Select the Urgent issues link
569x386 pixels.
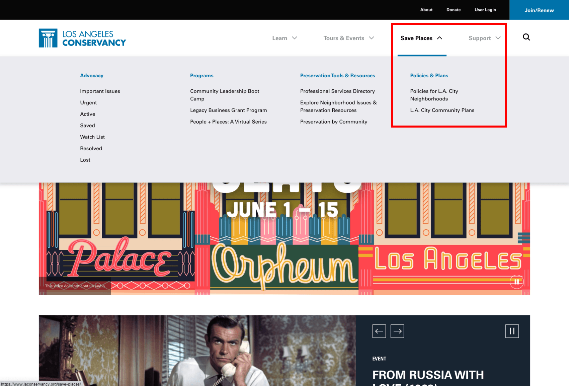(88, 102)
